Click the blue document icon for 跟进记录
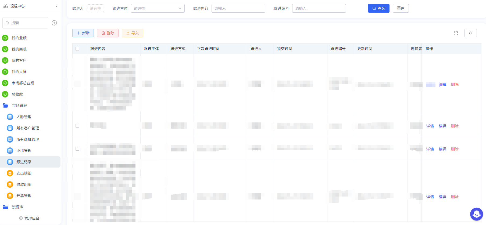 (10, 162)
